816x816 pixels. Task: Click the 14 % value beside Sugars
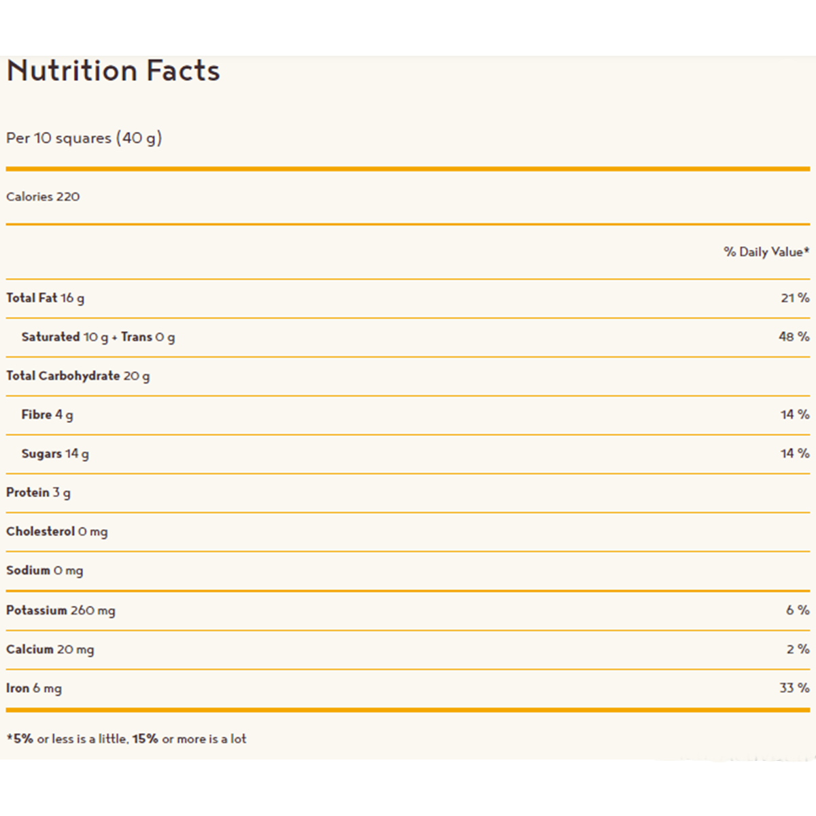(795, 453)
